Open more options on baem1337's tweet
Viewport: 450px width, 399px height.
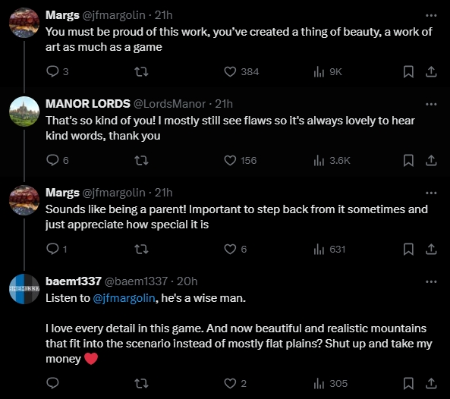click(431, 281)
